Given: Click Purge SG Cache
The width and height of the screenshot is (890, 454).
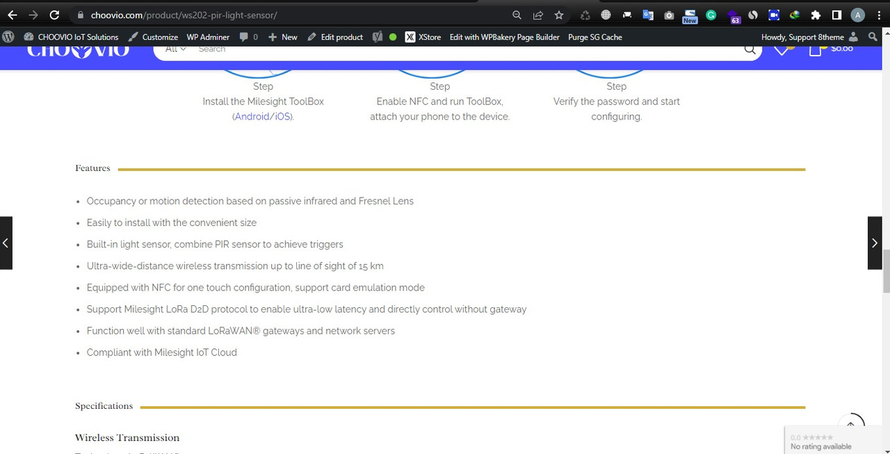Looking at the screenshot, I should (x=595, y=37).
